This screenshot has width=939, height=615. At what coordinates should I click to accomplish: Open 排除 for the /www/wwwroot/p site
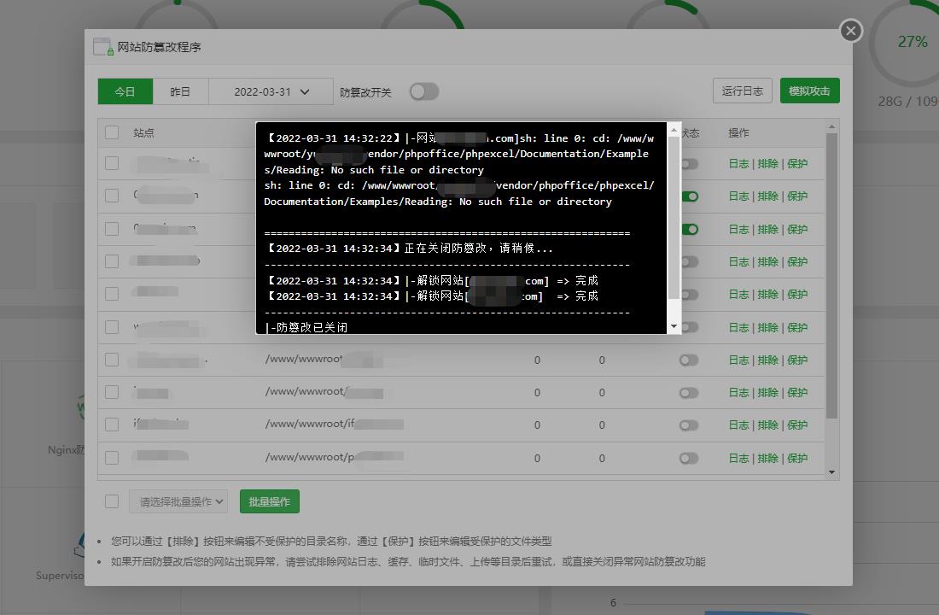coord(767,459)
